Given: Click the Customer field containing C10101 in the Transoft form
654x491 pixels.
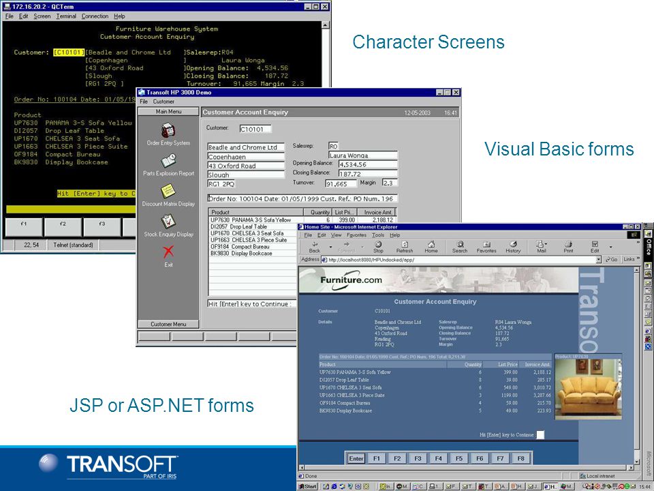Looking at the screenshot, I should (255, 129).
